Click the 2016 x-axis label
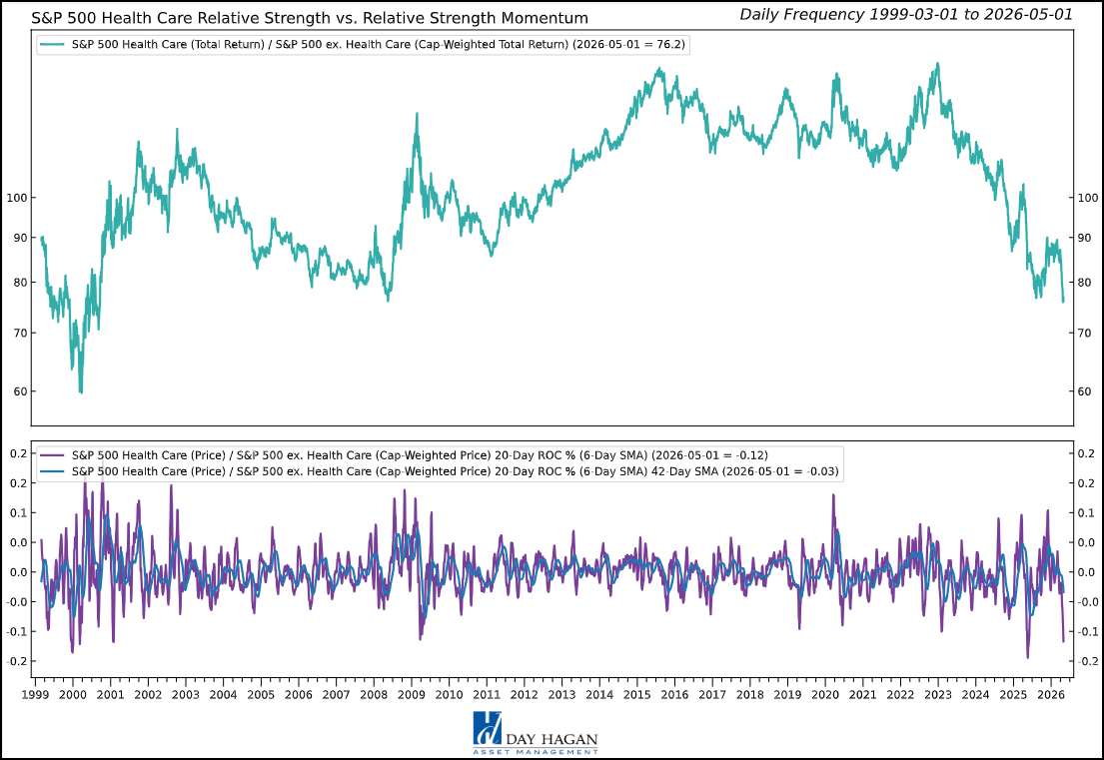The image size is (1104, 760). (x=674, y=694)
